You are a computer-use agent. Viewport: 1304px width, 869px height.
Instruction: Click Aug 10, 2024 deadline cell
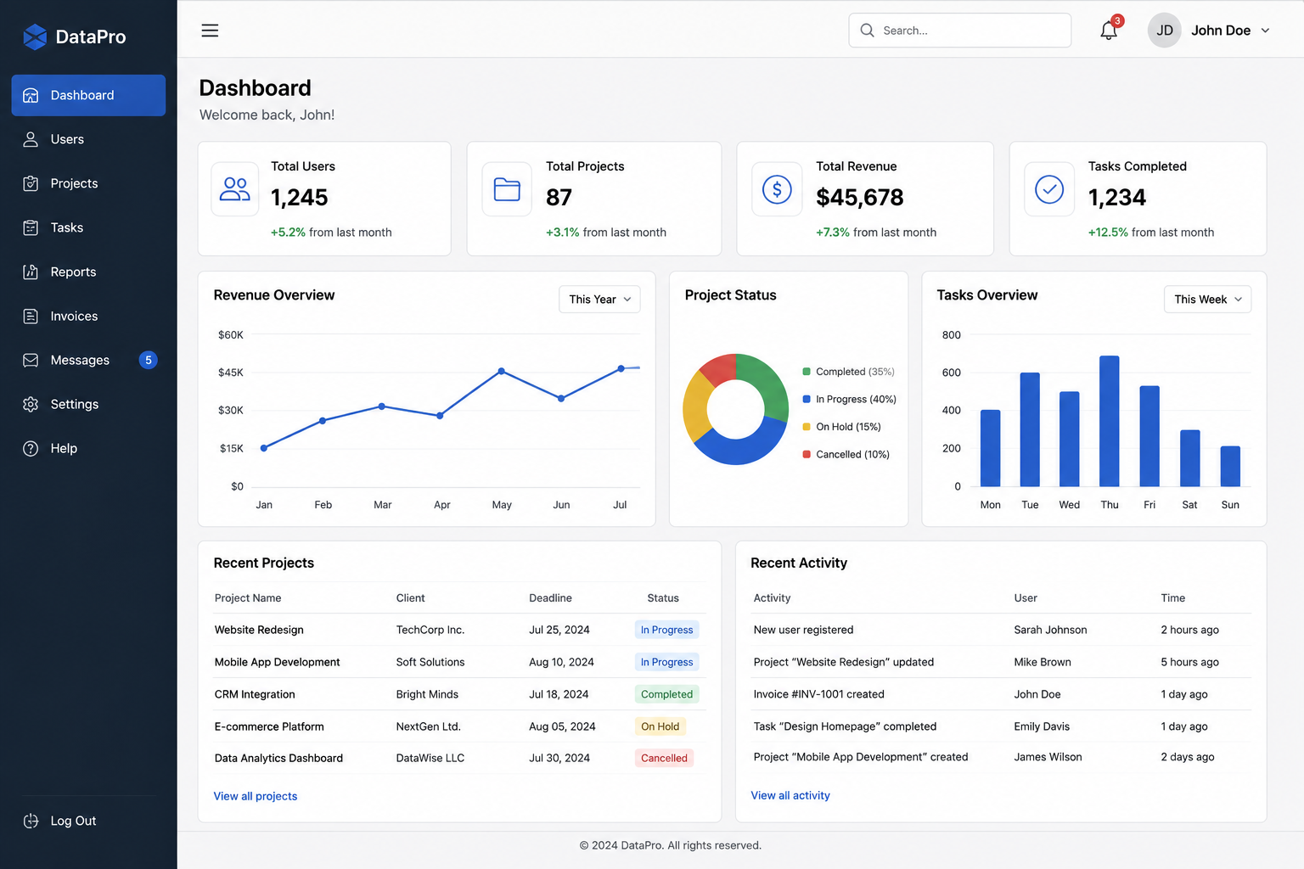[x=561, y=662]
